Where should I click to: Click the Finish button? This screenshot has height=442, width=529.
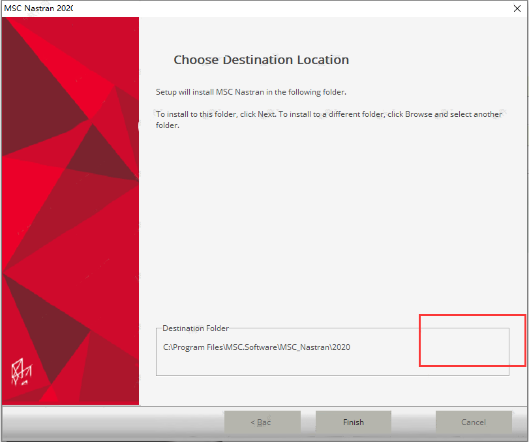point(354,422)
